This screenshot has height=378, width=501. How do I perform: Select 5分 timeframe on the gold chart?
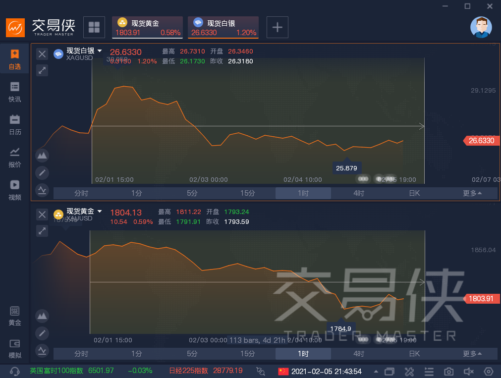[192, 354]
